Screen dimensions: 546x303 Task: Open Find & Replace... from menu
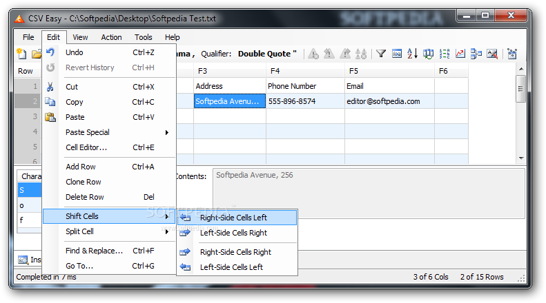pyautogui.click(x=109, y=251)
